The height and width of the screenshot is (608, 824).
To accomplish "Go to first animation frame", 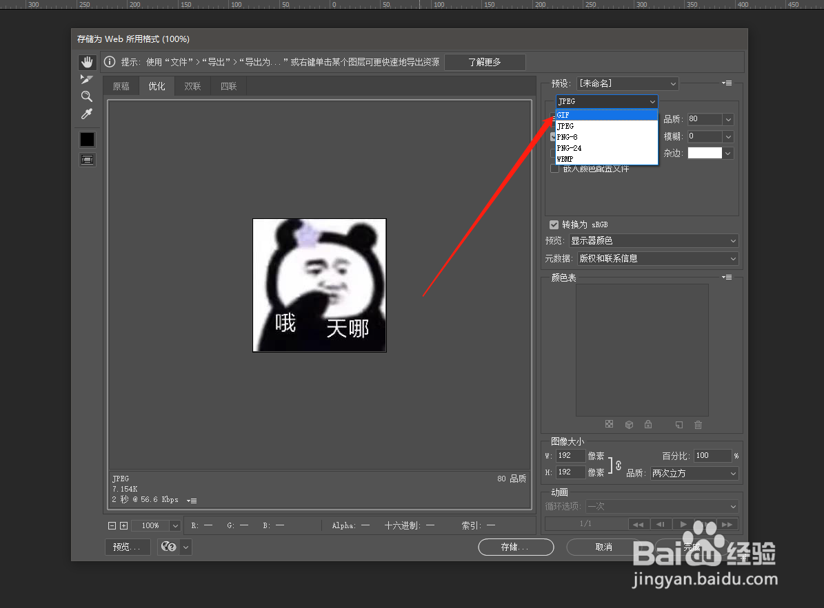I will (638, 524).
